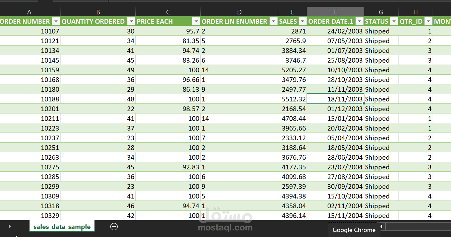Select order number cell 10107
This screenshot has width=451, height=237.
(x=30, y=31)
